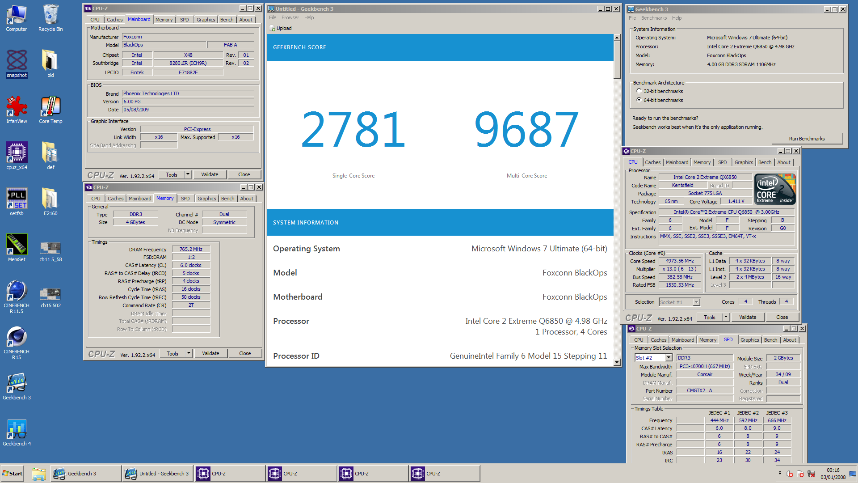Open the File menu in Untitled Geekbench

tap(273, 17)
